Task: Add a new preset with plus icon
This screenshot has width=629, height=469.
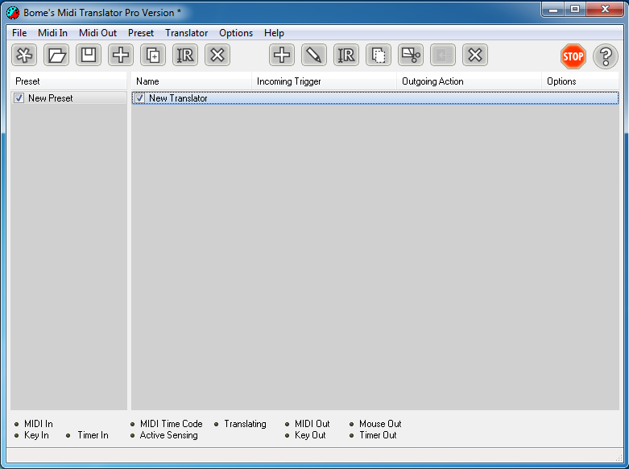Action: click(121, 55)
